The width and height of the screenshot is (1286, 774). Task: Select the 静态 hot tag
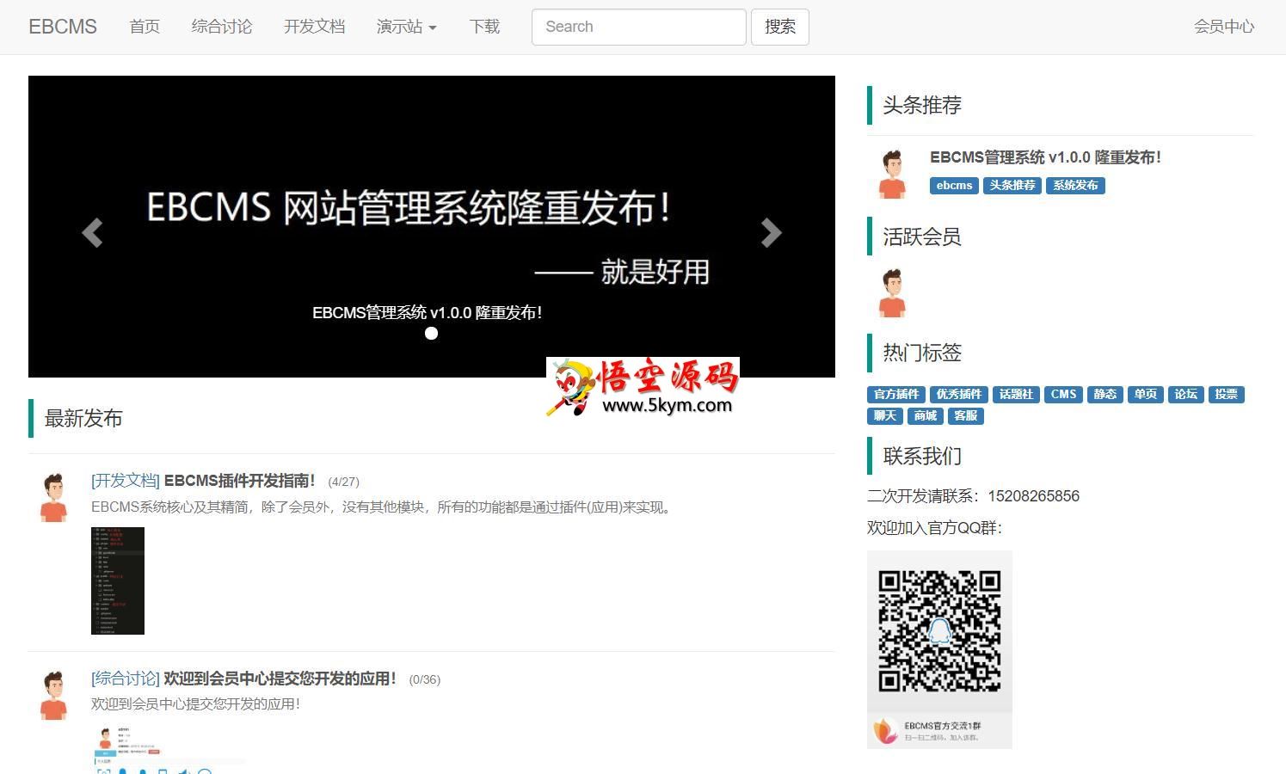[x=1105, y=395]
